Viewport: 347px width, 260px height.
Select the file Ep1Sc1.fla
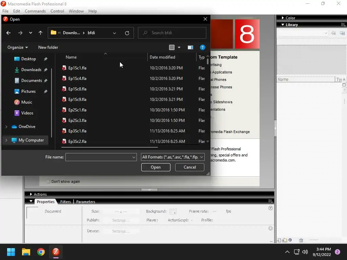point(77,68)
